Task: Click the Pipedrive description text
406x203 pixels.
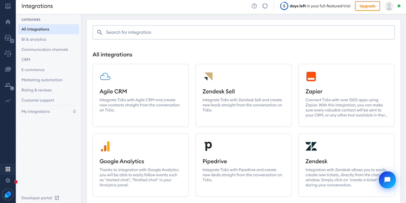Action: [242, 175]
